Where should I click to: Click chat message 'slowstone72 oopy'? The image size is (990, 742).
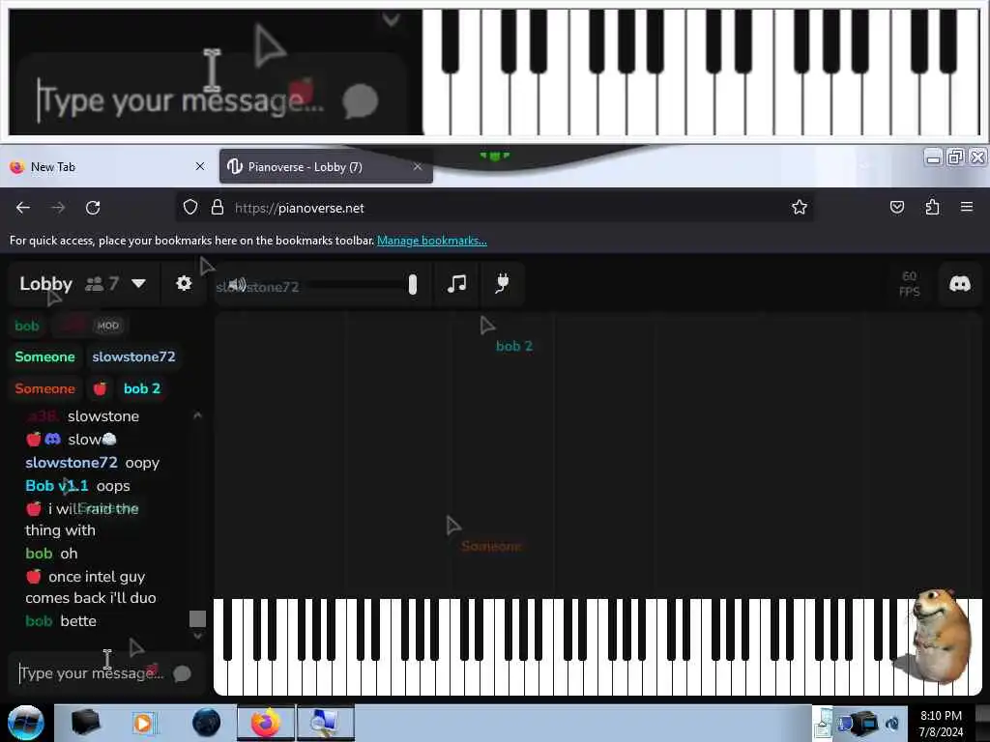point(92,463)
